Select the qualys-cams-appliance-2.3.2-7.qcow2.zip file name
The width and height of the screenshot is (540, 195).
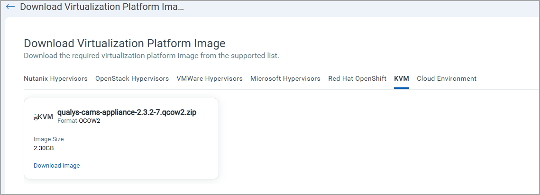click(127, 112)
